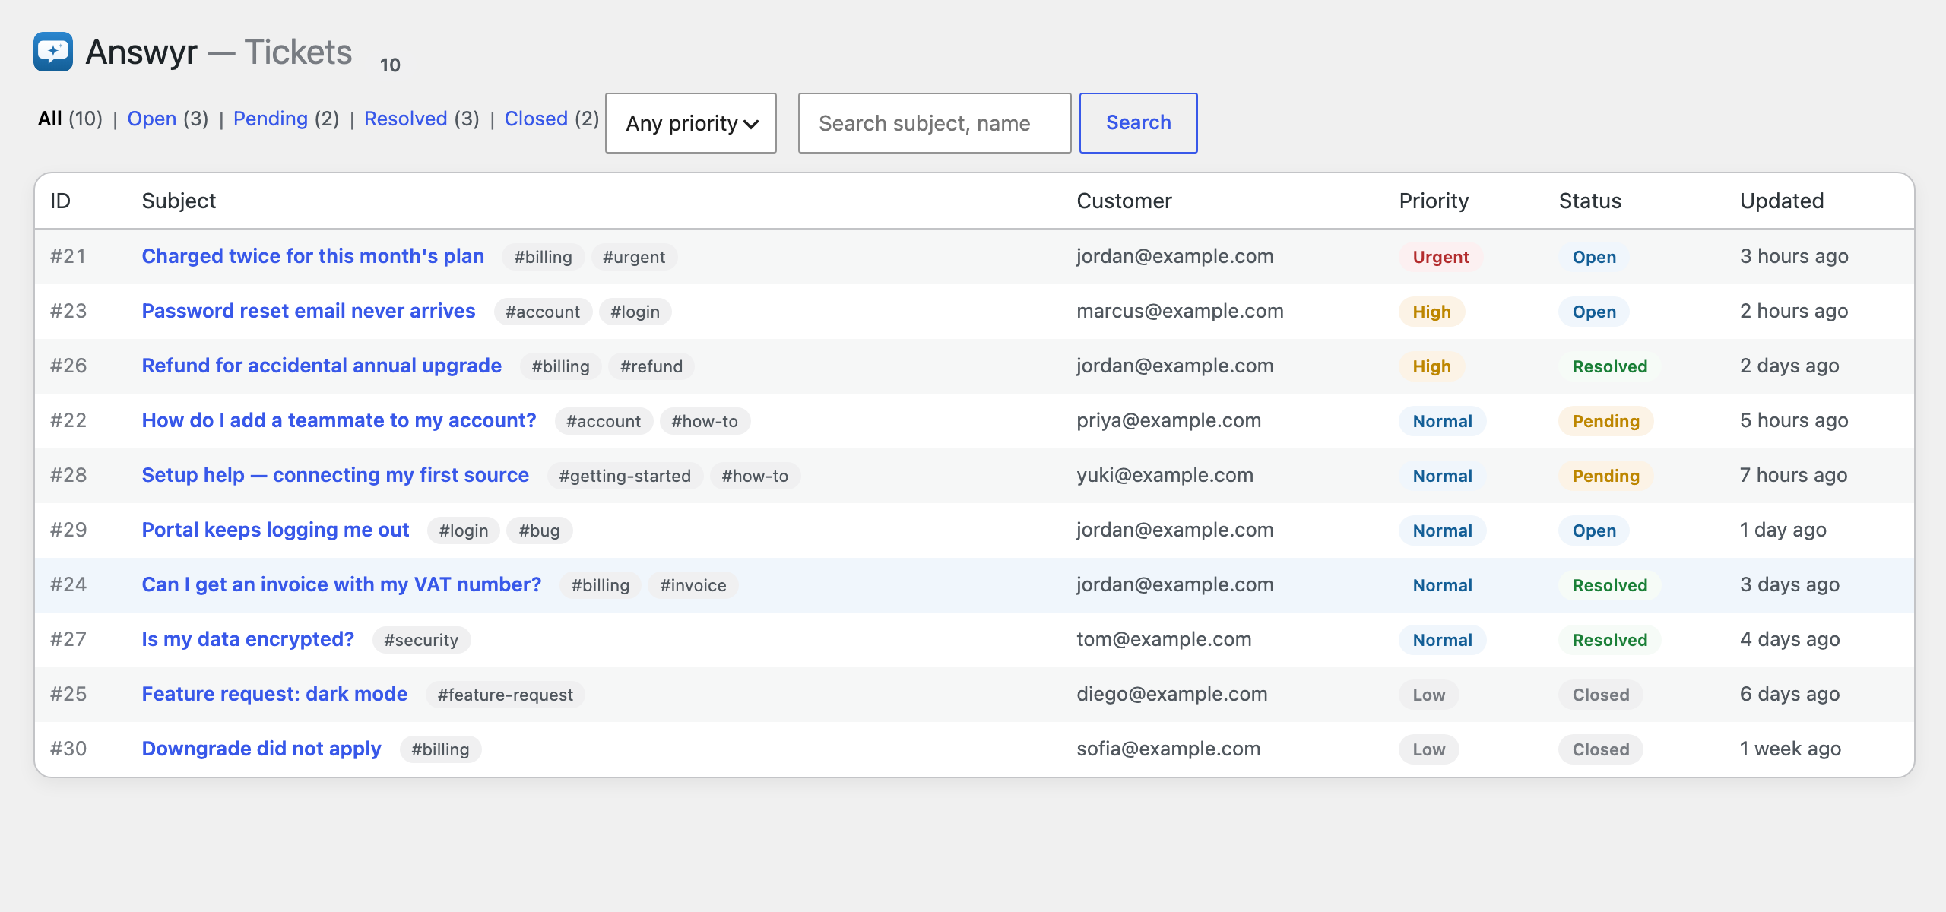Screen dimensions: 1946x912
Task: Click customer sofia@example.com
Action: (x=1168, y=749)
